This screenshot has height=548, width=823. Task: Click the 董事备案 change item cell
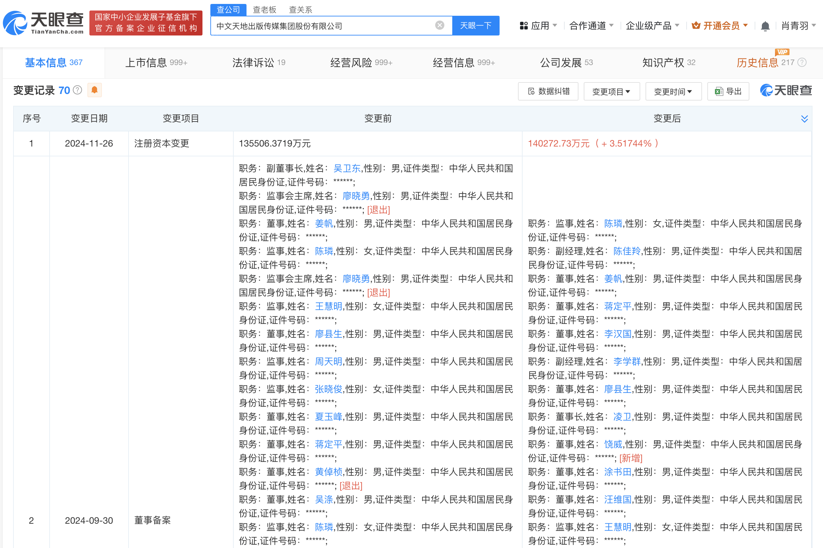(153, 521)
